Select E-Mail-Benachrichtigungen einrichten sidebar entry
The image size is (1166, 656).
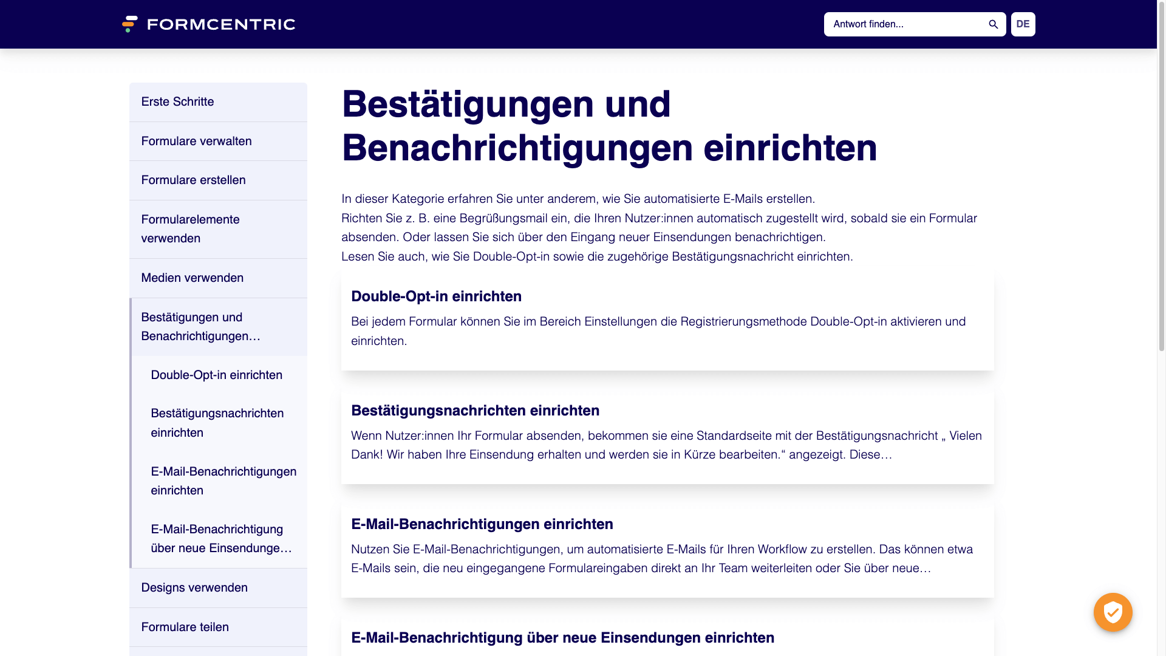click(x=223, y=480)
